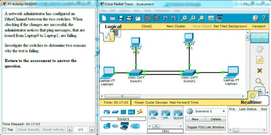
Task: Open the View menu
Action: [x=137, y=11]
